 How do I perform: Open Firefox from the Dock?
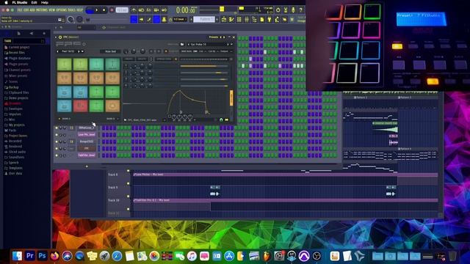click(x=54, y=256)
